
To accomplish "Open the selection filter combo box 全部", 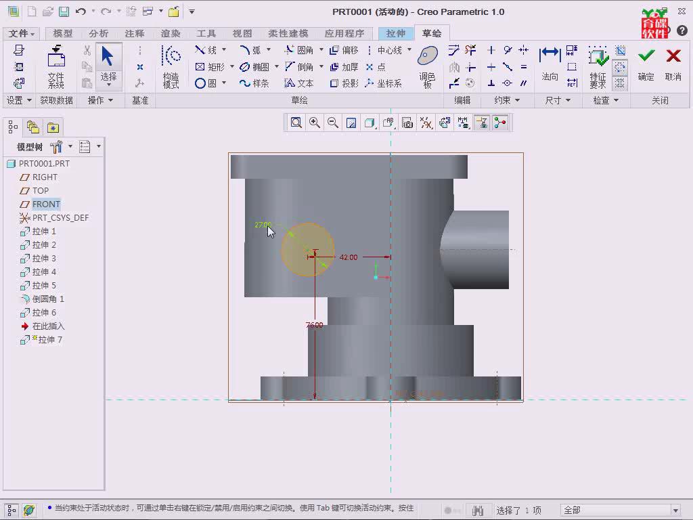I will tap(621, 511).
